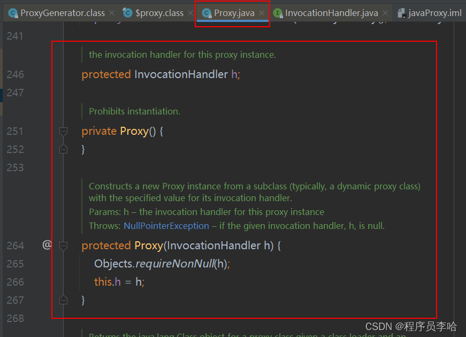
Task: Close the $proxy.class tab
Action: (190, 13)
